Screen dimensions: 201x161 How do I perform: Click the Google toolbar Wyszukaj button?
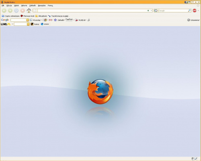35,20
